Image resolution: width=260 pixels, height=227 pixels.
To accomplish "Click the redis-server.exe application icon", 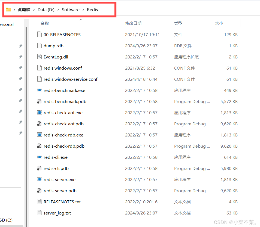I will click(40, 179).
